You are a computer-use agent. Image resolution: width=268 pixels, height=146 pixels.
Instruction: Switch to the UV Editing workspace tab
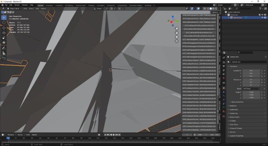point(69,5)
